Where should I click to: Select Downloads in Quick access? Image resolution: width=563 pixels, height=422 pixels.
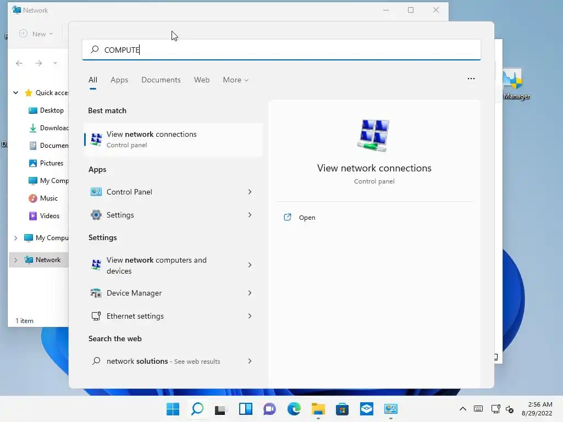pyautogui.click(x=48, y=127)
